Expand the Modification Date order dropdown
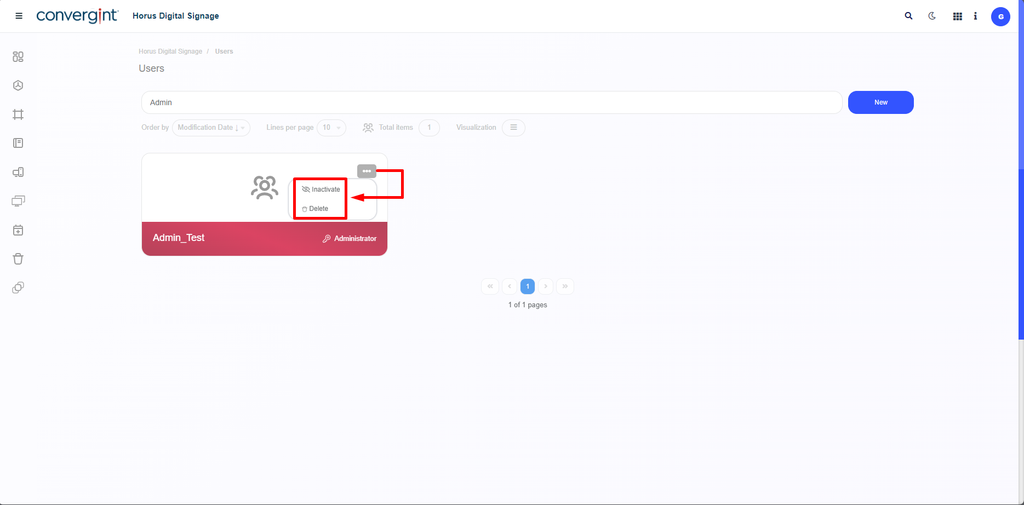The width and height of the screenshot is (1024, 505). 211,128
